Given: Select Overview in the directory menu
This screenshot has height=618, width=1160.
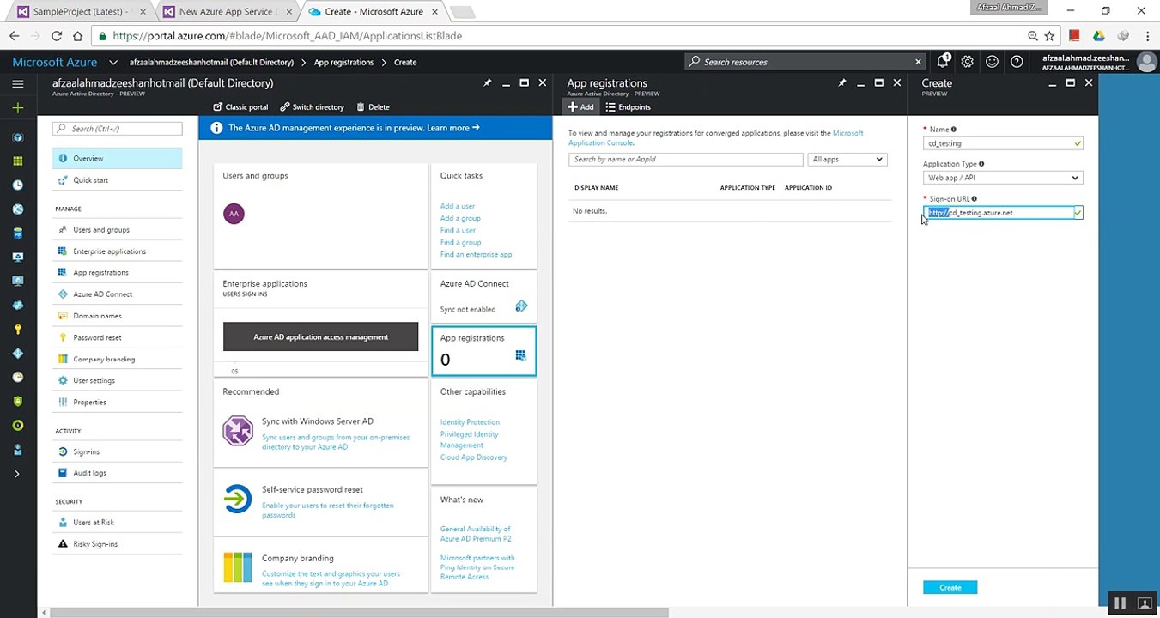Looking at the screenshot, I should pyautogui.click(x=117, y=159).
